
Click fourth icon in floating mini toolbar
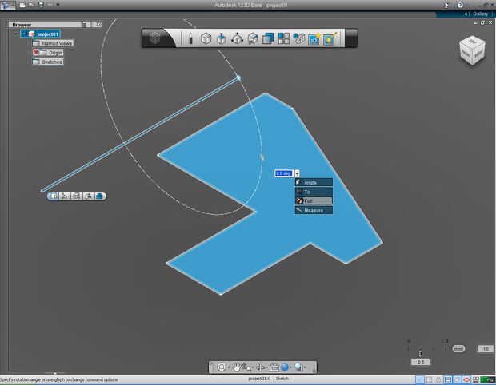click(88, 196)
